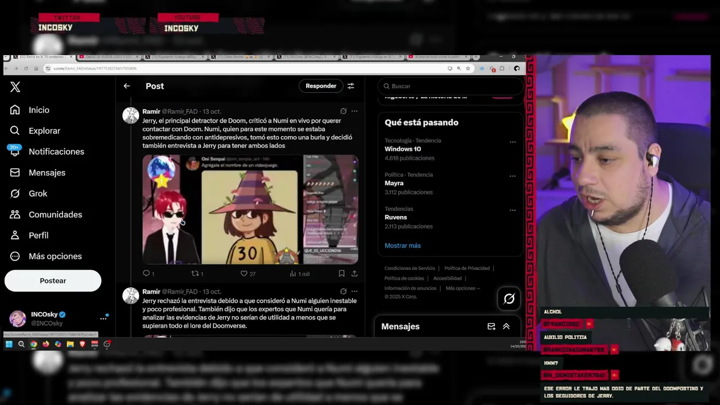
Task: Click the Responder button
Action: tap(321, 86)
